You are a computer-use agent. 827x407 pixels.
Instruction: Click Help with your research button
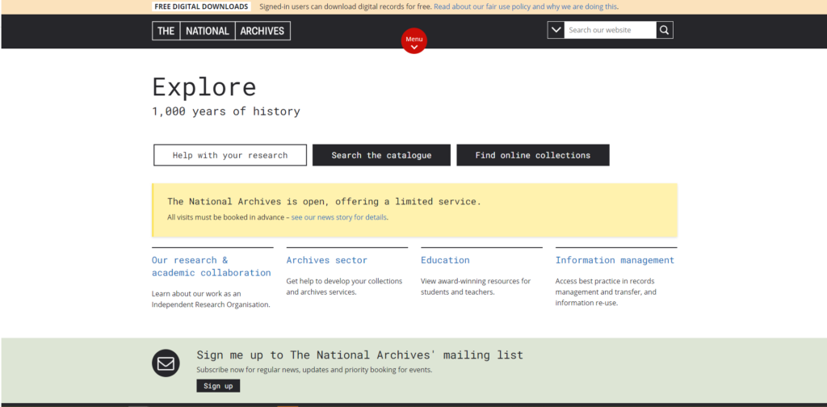click(230, 155)
